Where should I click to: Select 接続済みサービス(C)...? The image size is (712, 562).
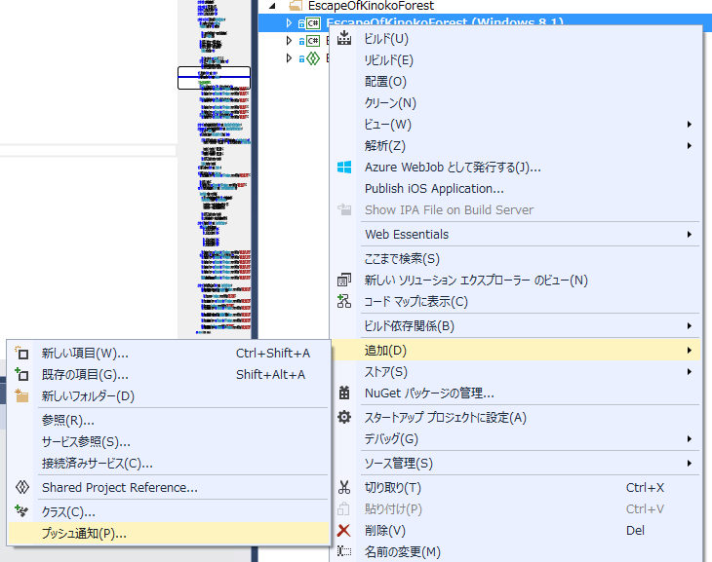coord(169,463)
